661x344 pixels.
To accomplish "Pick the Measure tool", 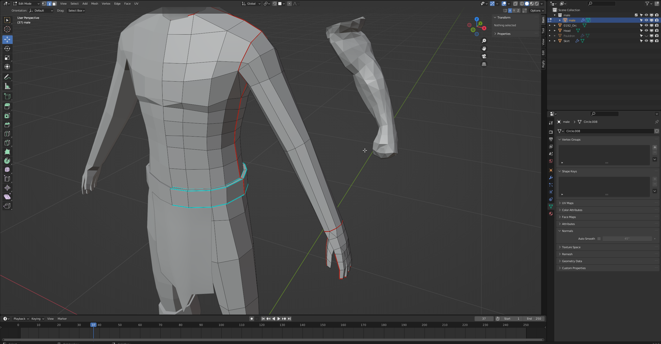I will tap(7, 86).
